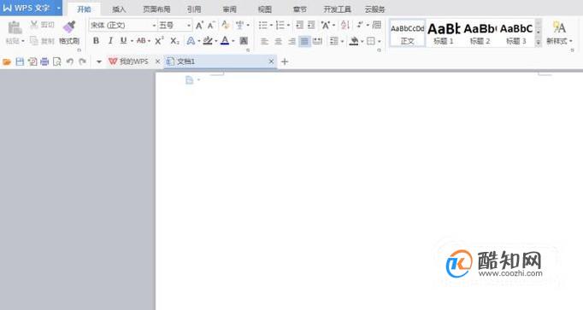Add a new document tab with plus button

285,61
